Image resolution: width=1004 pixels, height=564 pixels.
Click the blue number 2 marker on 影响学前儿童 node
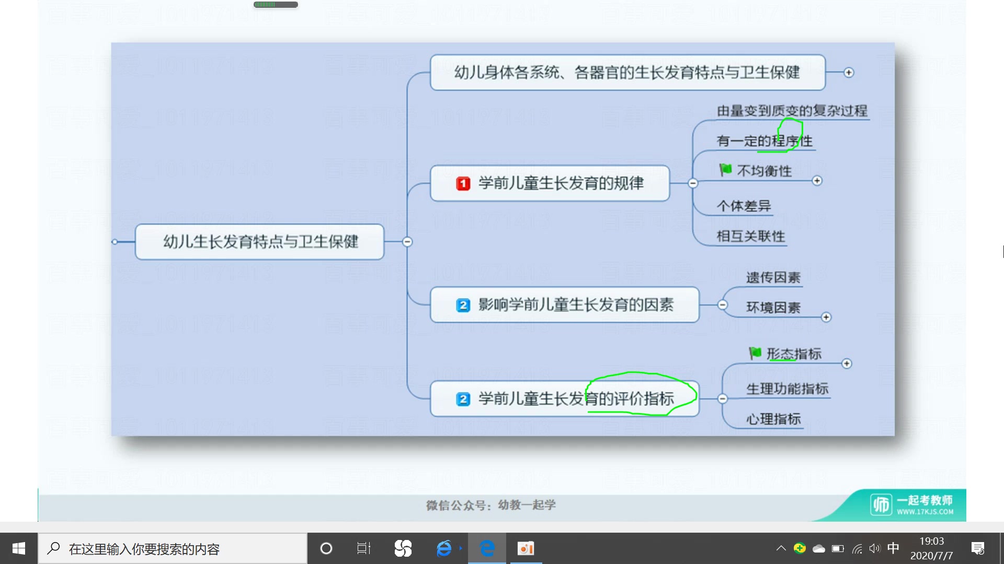pyautogui.click(x=463, y=305)
